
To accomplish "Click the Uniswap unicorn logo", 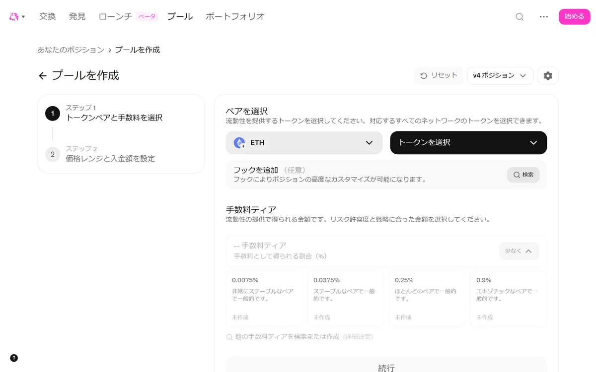I will pyautogui.click(x=13, y=16).
